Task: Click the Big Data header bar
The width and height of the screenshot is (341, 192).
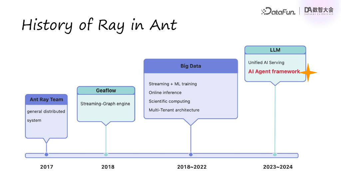Action: (x=191, y=66)
